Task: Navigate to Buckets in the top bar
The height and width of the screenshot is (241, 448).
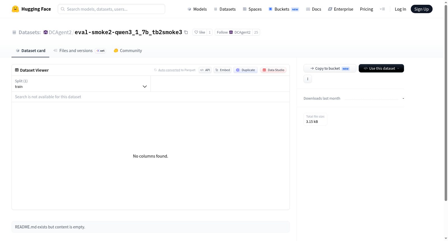Action: 284,9
